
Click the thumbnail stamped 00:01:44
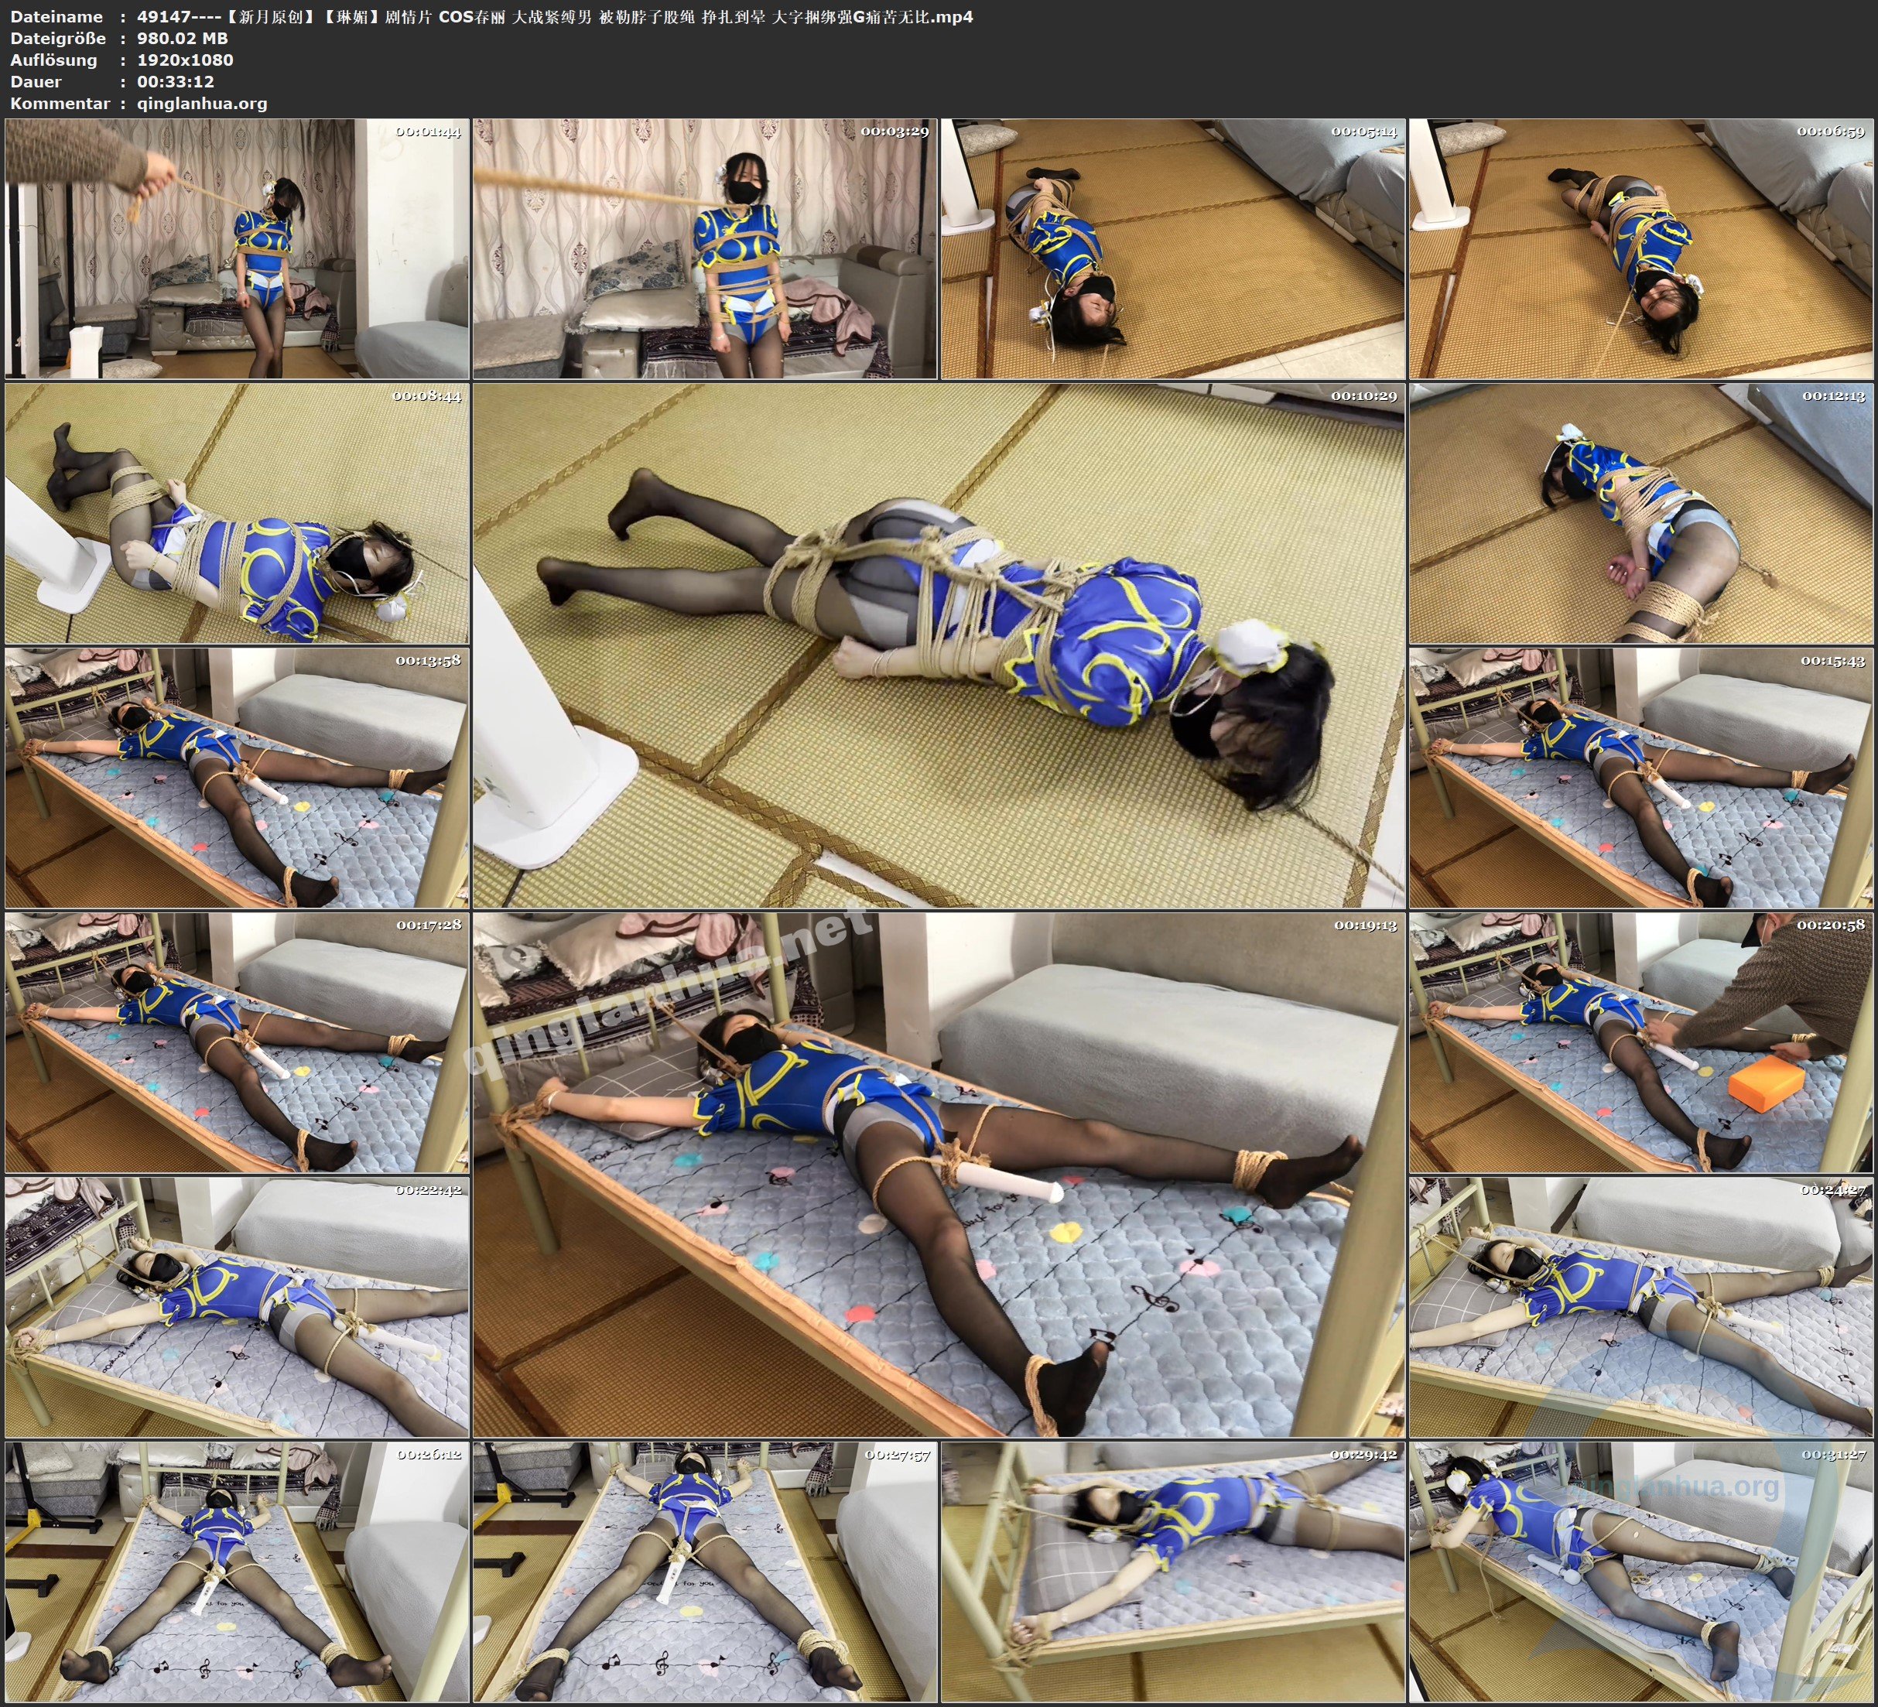click(237, 249)
